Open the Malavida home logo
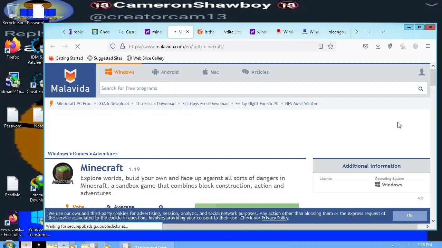Image resolution: width=442 pixels, height=248 pixels. (70, 80)
